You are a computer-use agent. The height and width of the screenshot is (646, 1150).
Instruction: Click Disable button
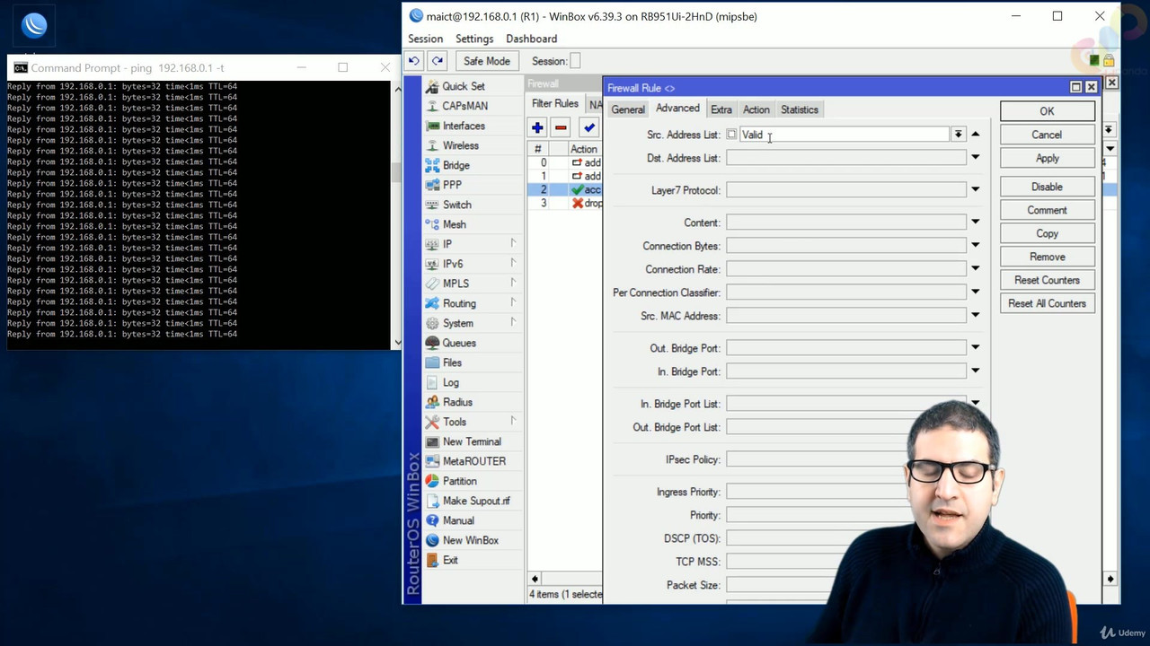(x=1047, y=187)
